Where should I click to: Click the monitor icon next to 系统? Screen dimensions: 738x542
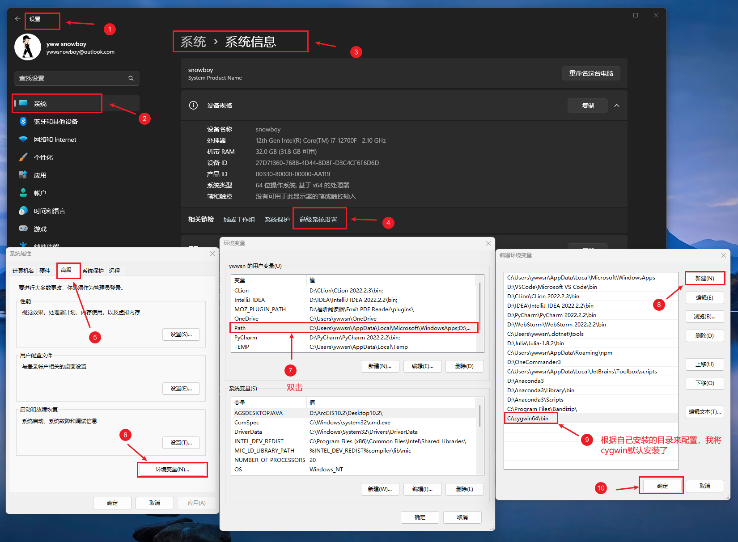click(x=24, y=103)
